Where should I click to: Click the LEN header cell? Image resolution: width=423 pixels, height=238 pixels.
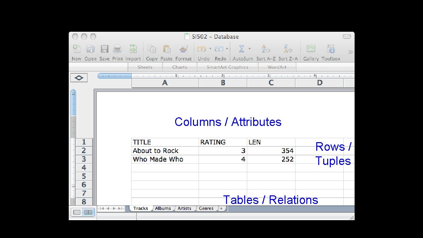point(271,142)
